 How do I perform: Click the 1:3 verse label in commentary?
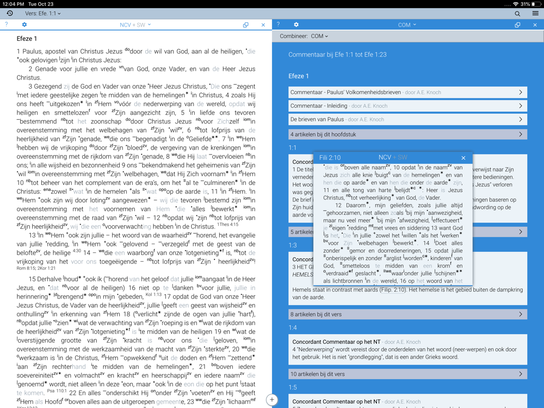coord(293,245)
